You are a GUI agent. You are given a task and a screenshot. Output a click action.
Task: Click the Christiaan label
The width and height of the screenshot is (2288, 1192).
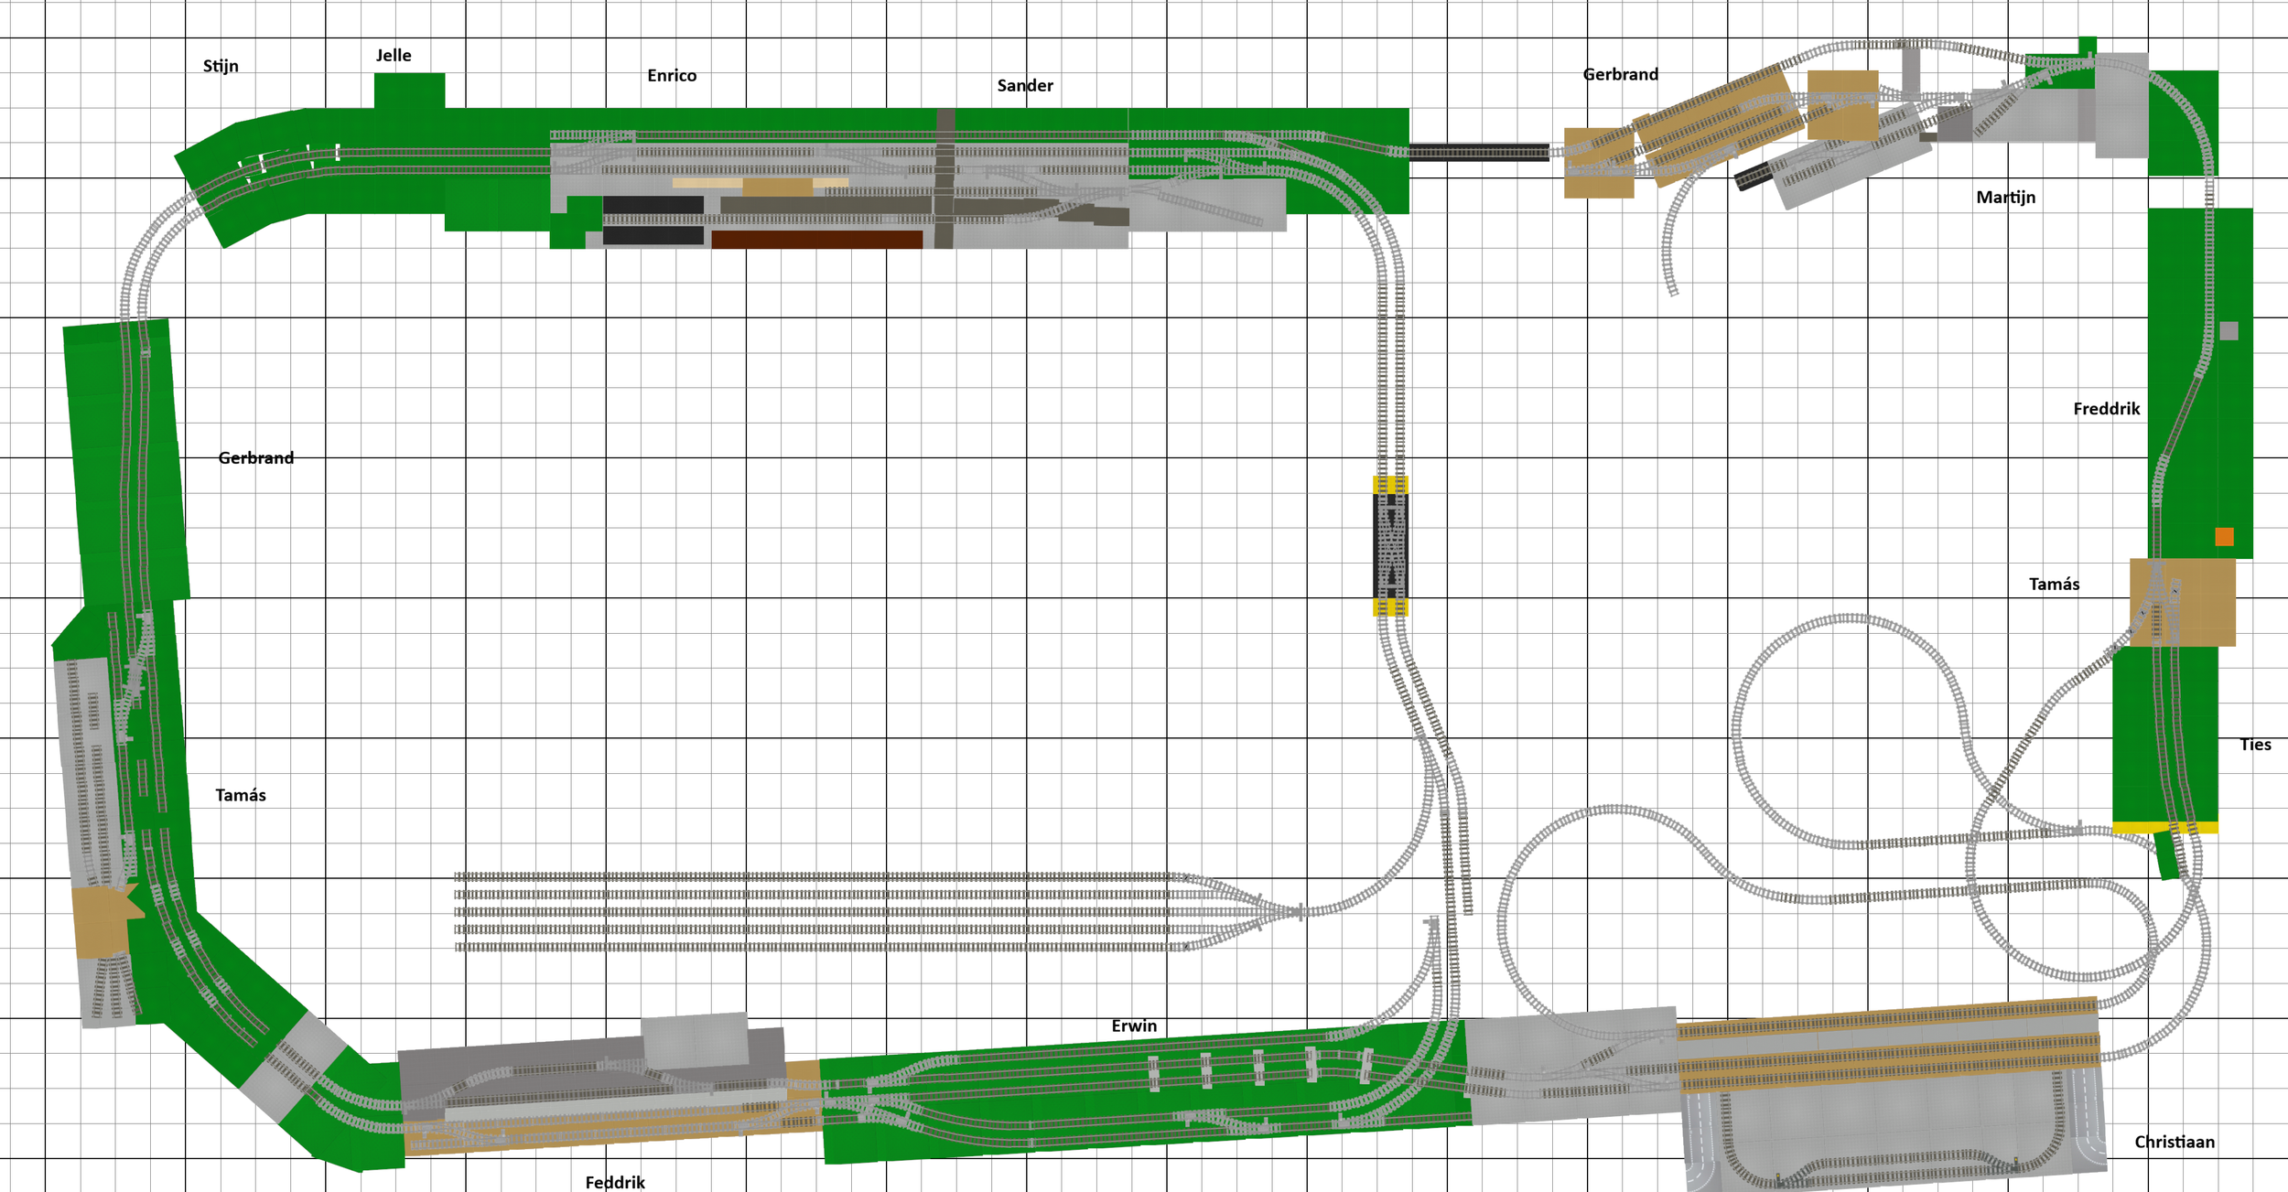click(x=2175, y=1142)
